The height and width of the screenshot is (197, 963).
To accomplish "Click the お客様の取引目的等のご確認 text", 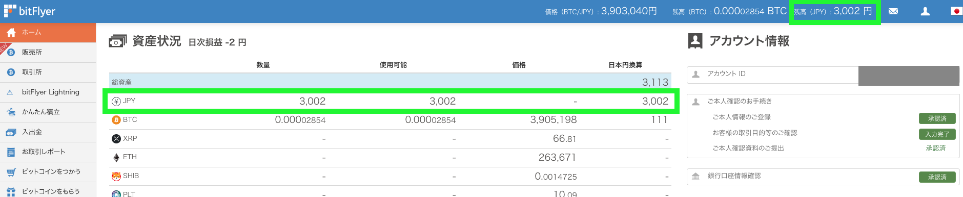I will [x=755, y=133].
